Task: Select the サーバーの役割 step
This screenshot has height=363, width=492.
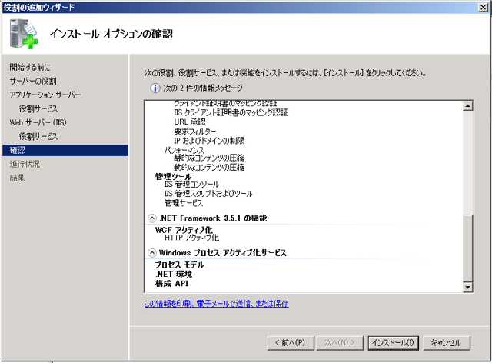Action: 33,81
